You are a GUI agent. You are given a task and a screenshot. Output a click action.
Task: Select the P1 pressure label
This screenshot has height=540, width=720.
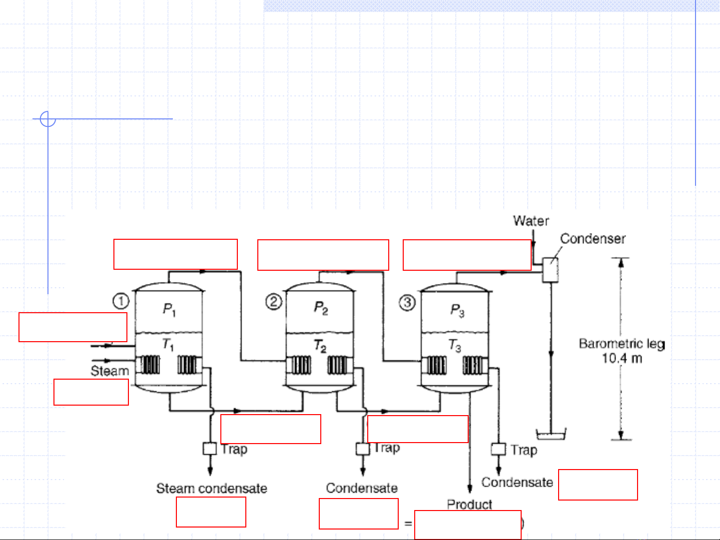click(x=169, y=310)
